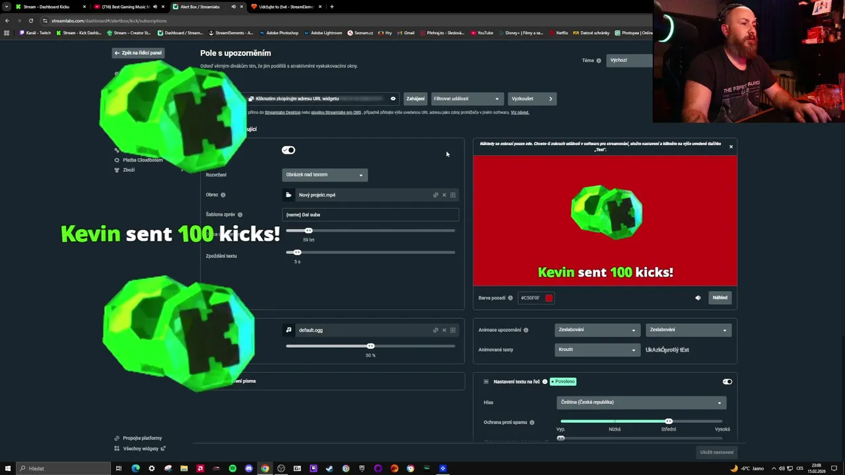Click the background color red swatch

click(x=549, y=298)
